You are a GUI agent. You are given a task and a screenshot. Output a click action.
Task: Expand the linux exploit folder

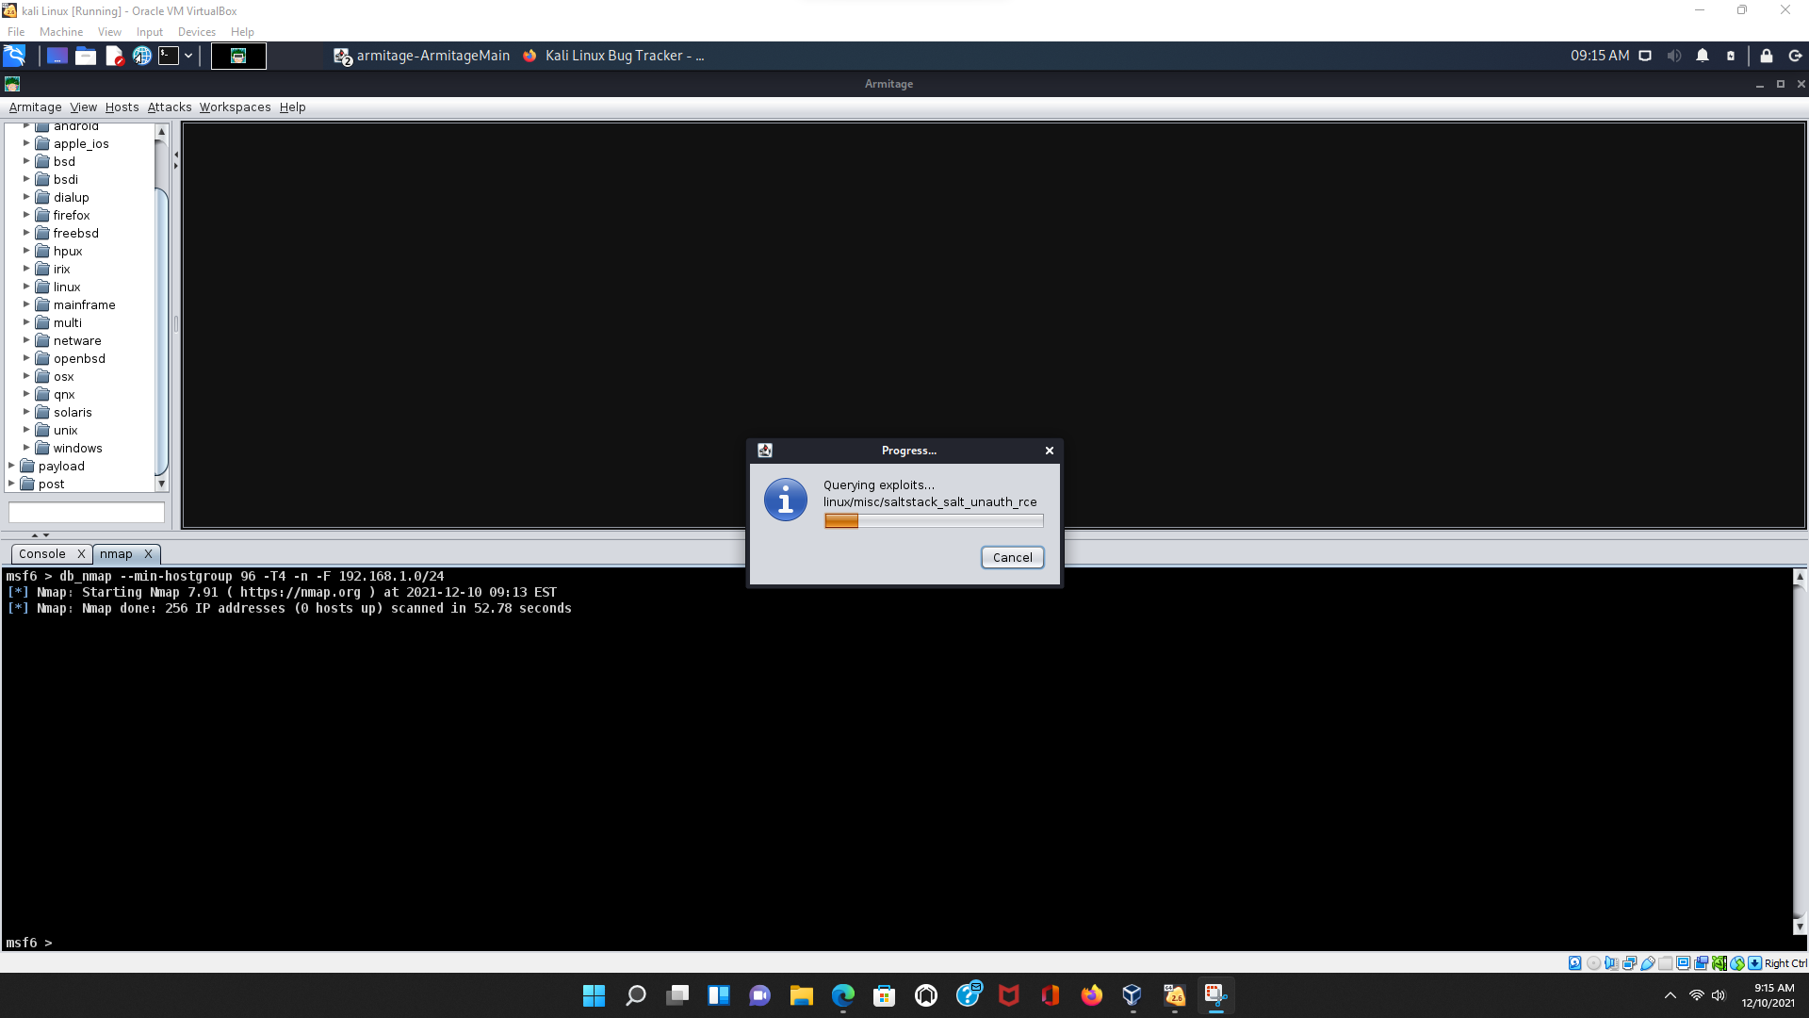tap(26, 287)
